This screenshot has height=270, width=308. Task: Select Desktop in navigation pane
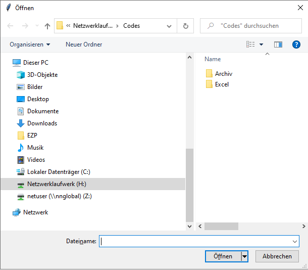pyautogui.click(x=38, y=99)
